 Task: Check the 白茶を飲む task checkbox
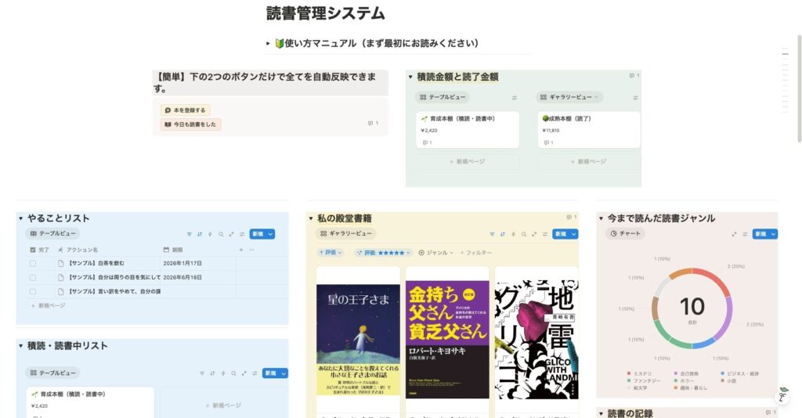33,264
